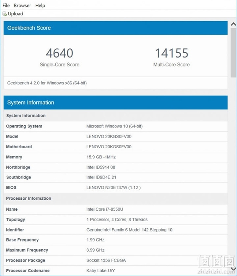Click Processor Codename value Kaby Lake-U/Y
This screenshot has height=276, width=237.
point(101,271)
